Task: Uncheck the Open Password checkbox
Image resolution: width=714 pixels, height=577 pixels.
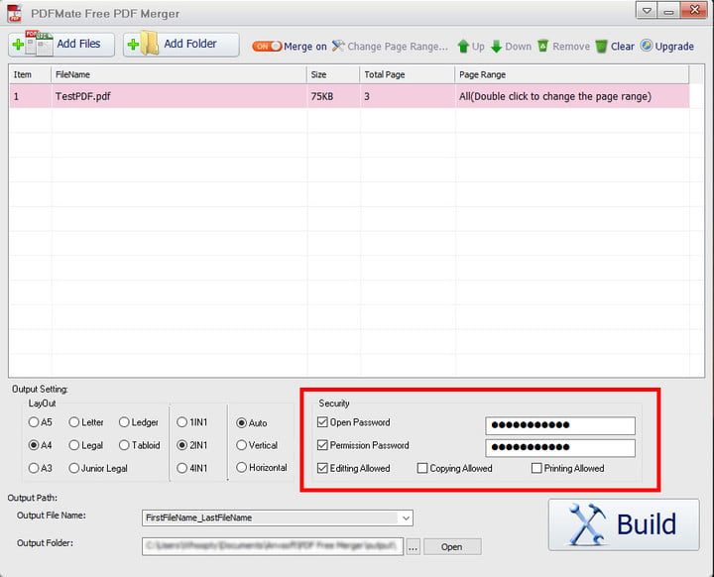Action: point(322,422)
